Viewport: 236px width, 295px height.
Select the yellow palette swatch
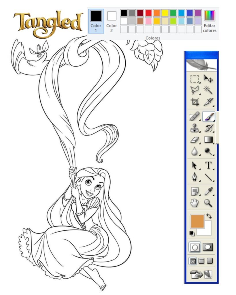(165, 13)
